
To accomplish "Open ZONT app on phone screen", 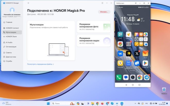I will (x=120, y=35).
